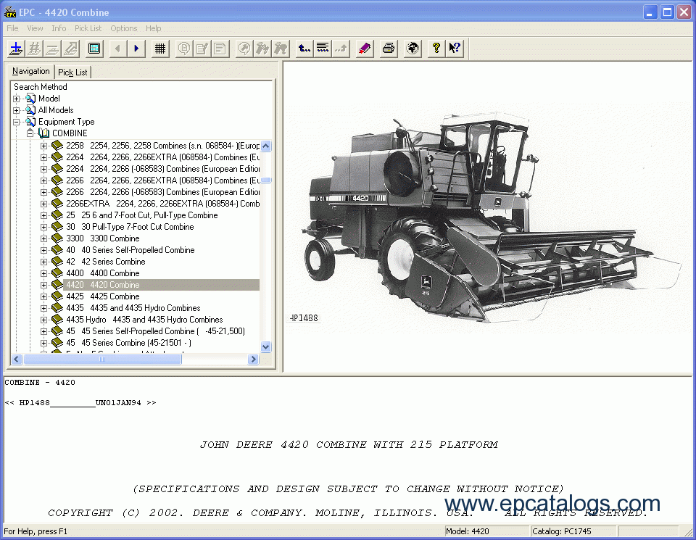
Task: Click the first grayed binoculars icon
Action: click(x=262, y=49)
